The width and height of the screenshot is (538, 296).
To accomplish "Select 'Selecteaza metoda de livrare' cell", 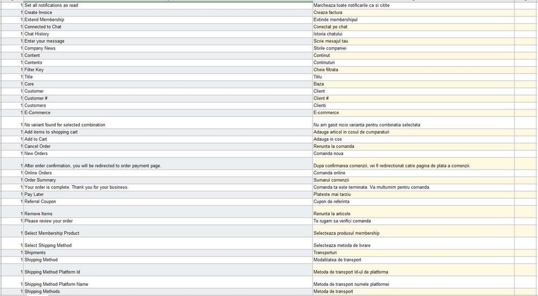I will (x=413, y=243).
